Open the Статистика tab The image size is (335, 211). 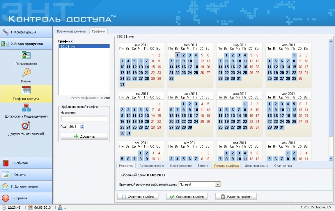coord(283,166)
